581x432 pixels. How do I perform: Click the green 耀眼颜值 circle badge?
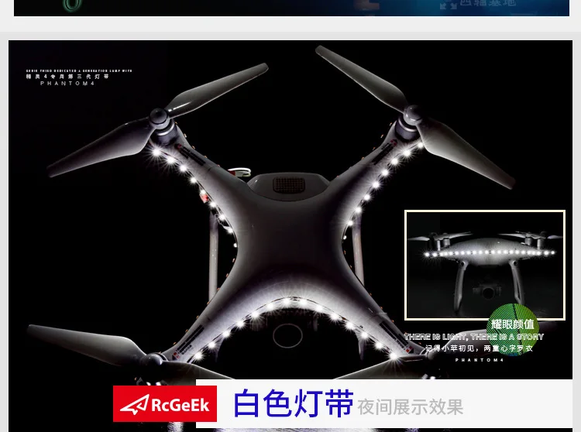click(x=513, y=329)
